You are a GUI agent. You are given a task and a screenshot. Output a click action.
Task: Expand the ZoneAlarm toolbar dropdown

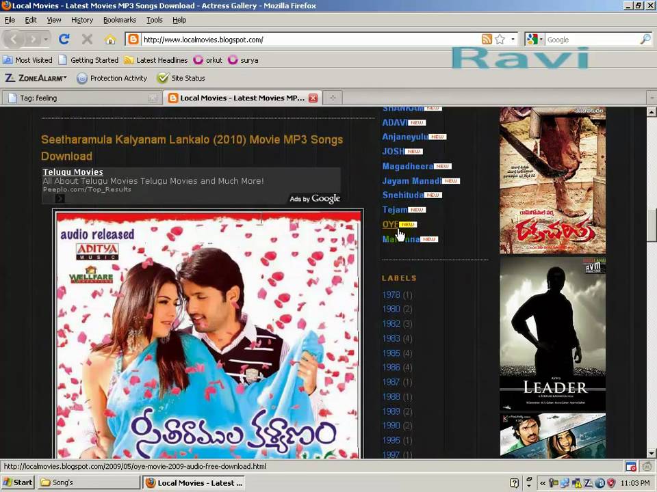(64, 78)
